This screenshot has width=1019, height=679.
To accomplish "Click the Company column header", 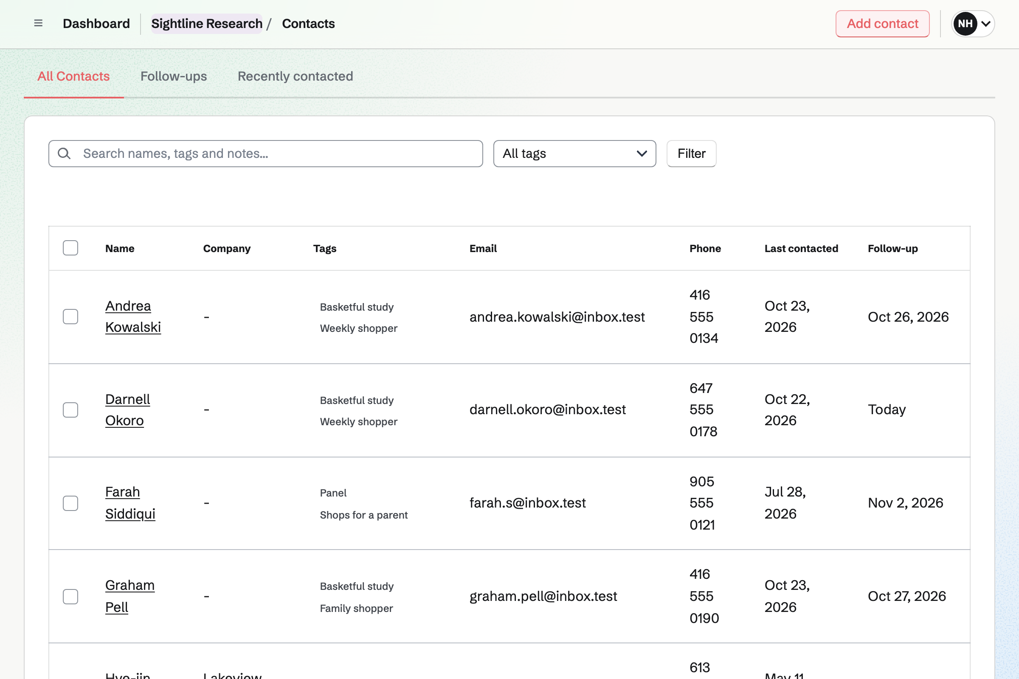I will click(x=227, y=248).
